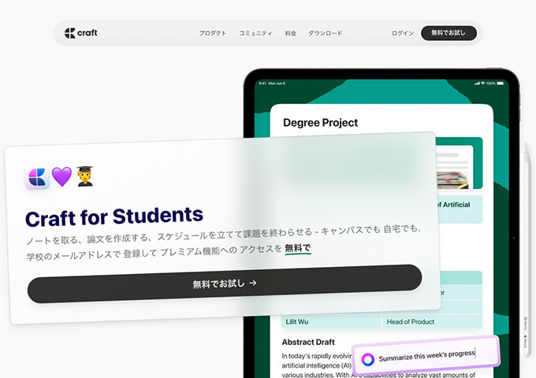Open the プロダクト menu
Screen dimensions: 536x378
click(213, 33)
